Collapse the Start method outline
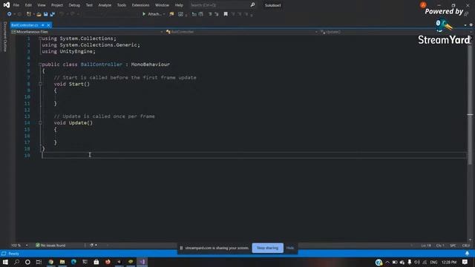475x267 pixels. [x=40, y=84]
